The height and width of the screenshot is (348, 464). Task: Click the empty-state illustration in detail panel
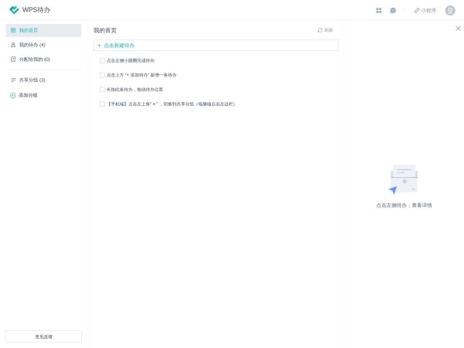(403, 179)
